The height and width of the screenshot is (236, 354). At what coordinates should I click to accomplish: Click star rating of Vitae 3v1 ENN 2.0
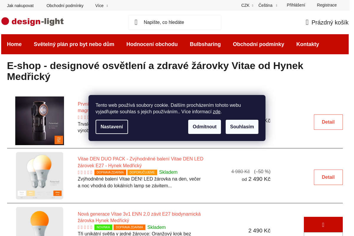pyautogui.click(x=85, y=227)
